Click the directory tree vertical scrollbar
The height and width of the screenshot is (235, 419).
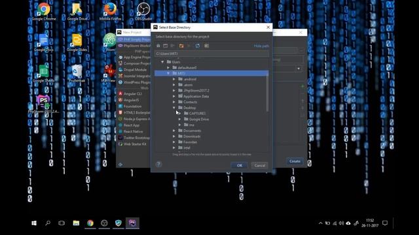coord(267,93)
